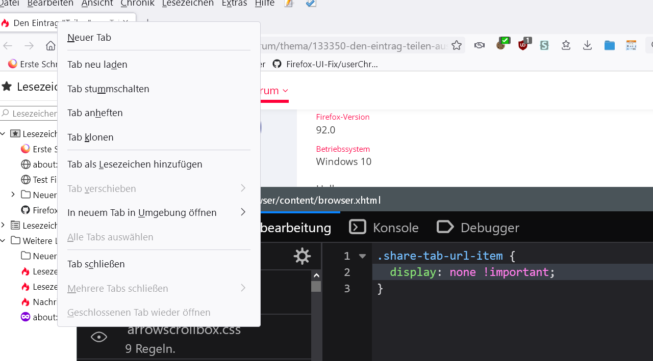
Task: Click the 'Firefox-UI-Fix/userChr...' bookmark link
Action: click(x=332, y=64)
